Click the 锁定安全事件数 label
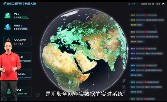The height and width of the screenshot is (102, 167). coord(24,78)
